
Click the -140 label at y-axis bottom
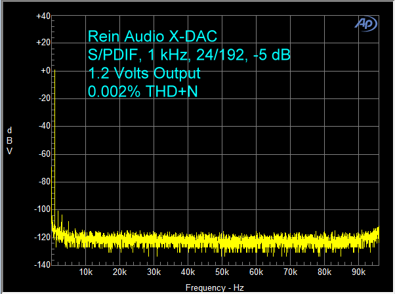tap(42, 264)
